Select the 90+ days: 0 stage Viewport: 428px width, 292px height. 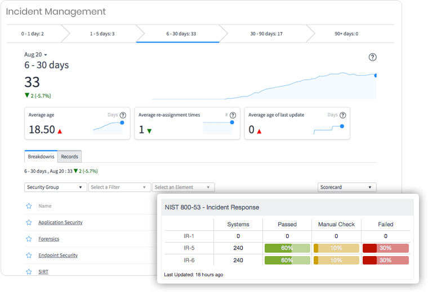point(346,34)
